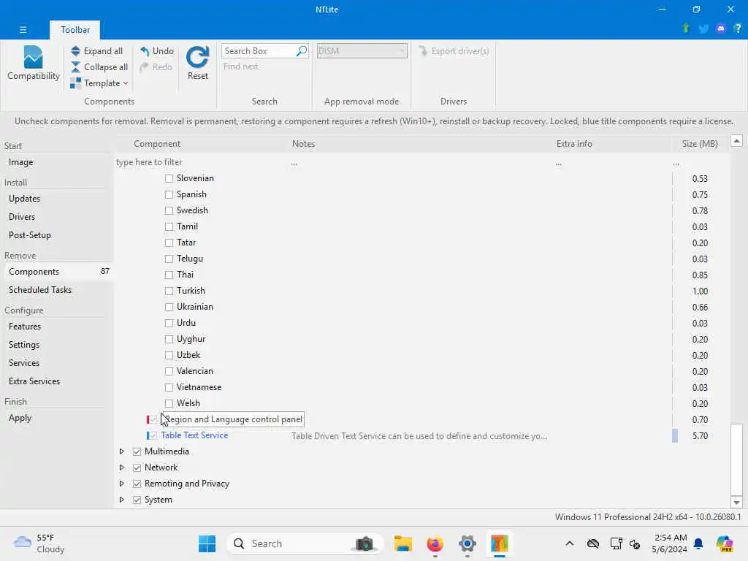
Task: Click the help question mark icon
Action: 738,28
